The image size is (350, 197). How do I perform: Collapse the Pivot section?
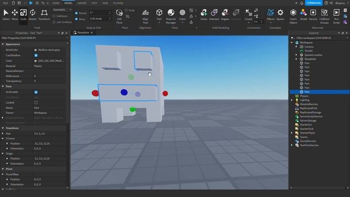(3, 169)
